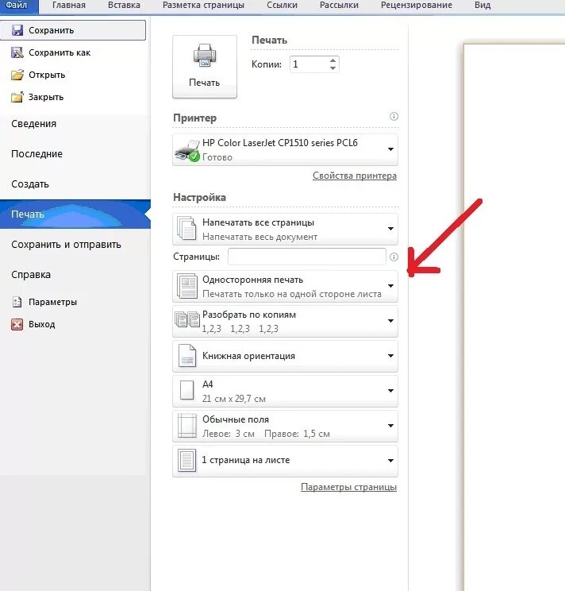
Task: Select Создать in the sidebar
Action: pyautogui.click(x=30, y=184)
